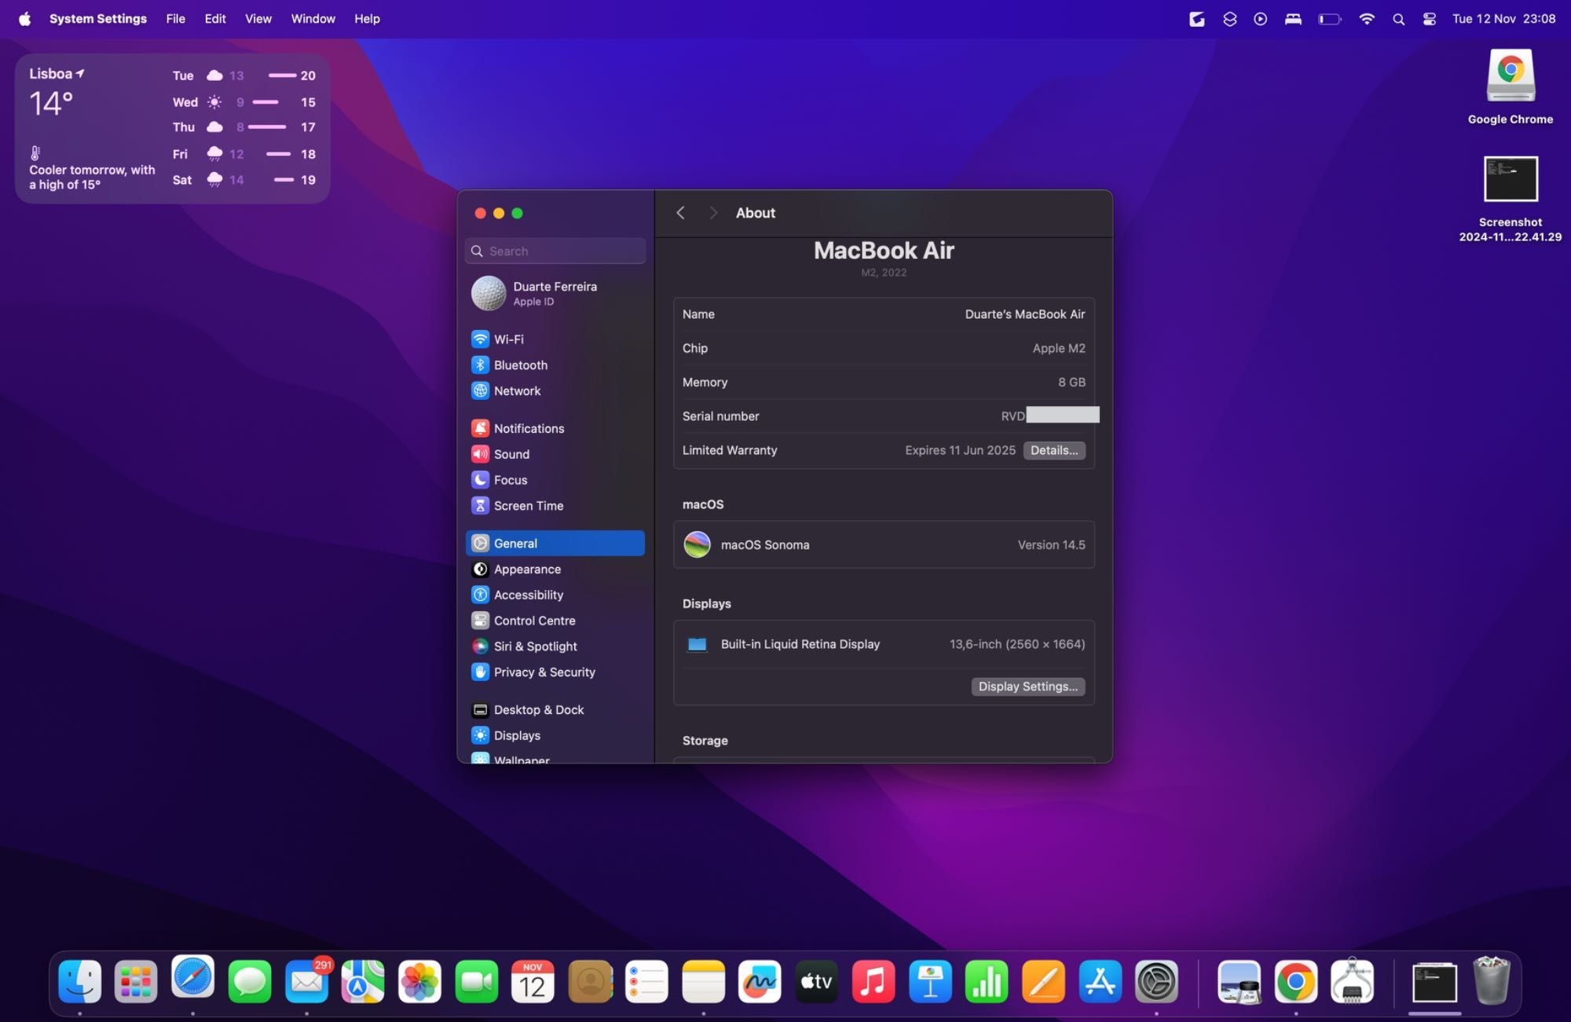
Task: Launch Music from the Dock
Action: [x=873, y=981]
